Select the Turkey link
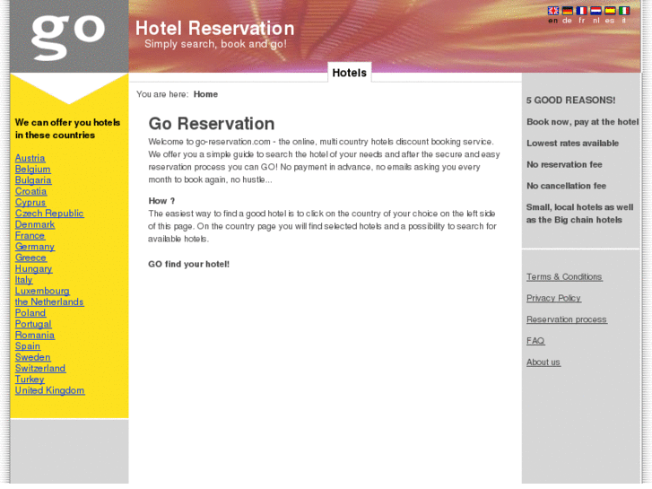This screenshot has height=489, width=652. pyautogui.click(x=30, y=380)
